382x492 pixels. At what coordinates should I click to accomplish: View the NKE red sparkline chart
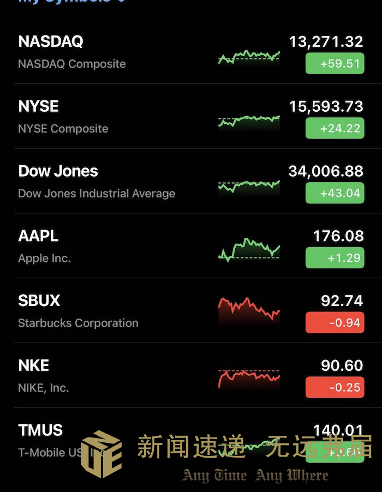click(x=249, y=379)
